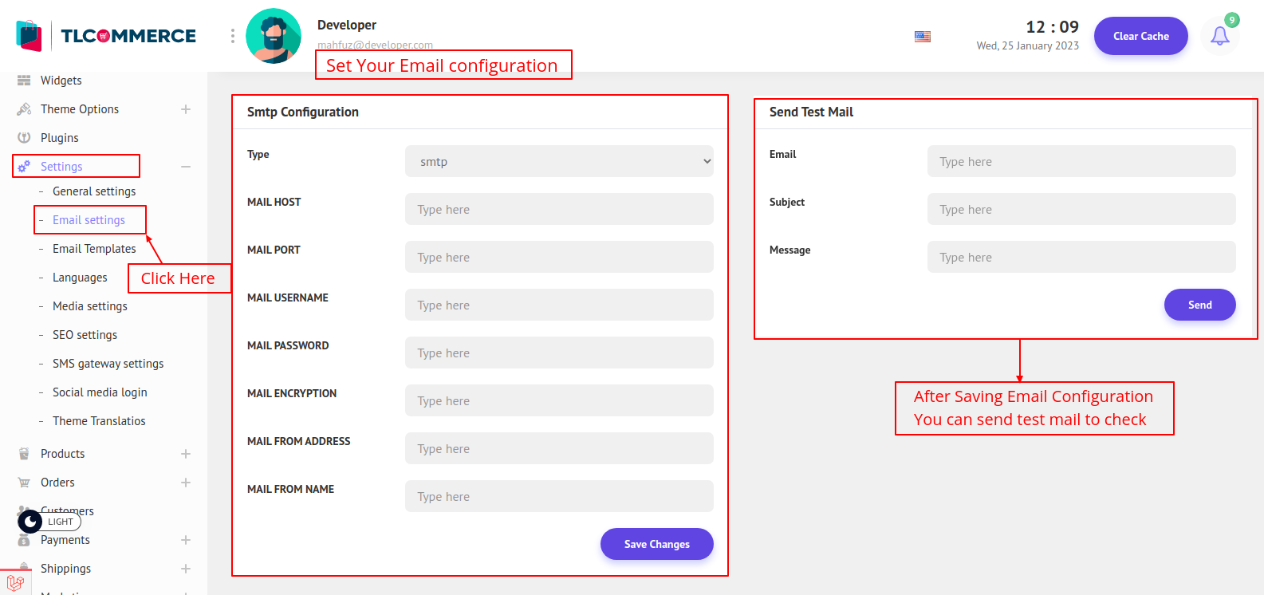Click the Widgets sidebar icon
Viewport: 1264px width, 595px height.
[24, 81]
